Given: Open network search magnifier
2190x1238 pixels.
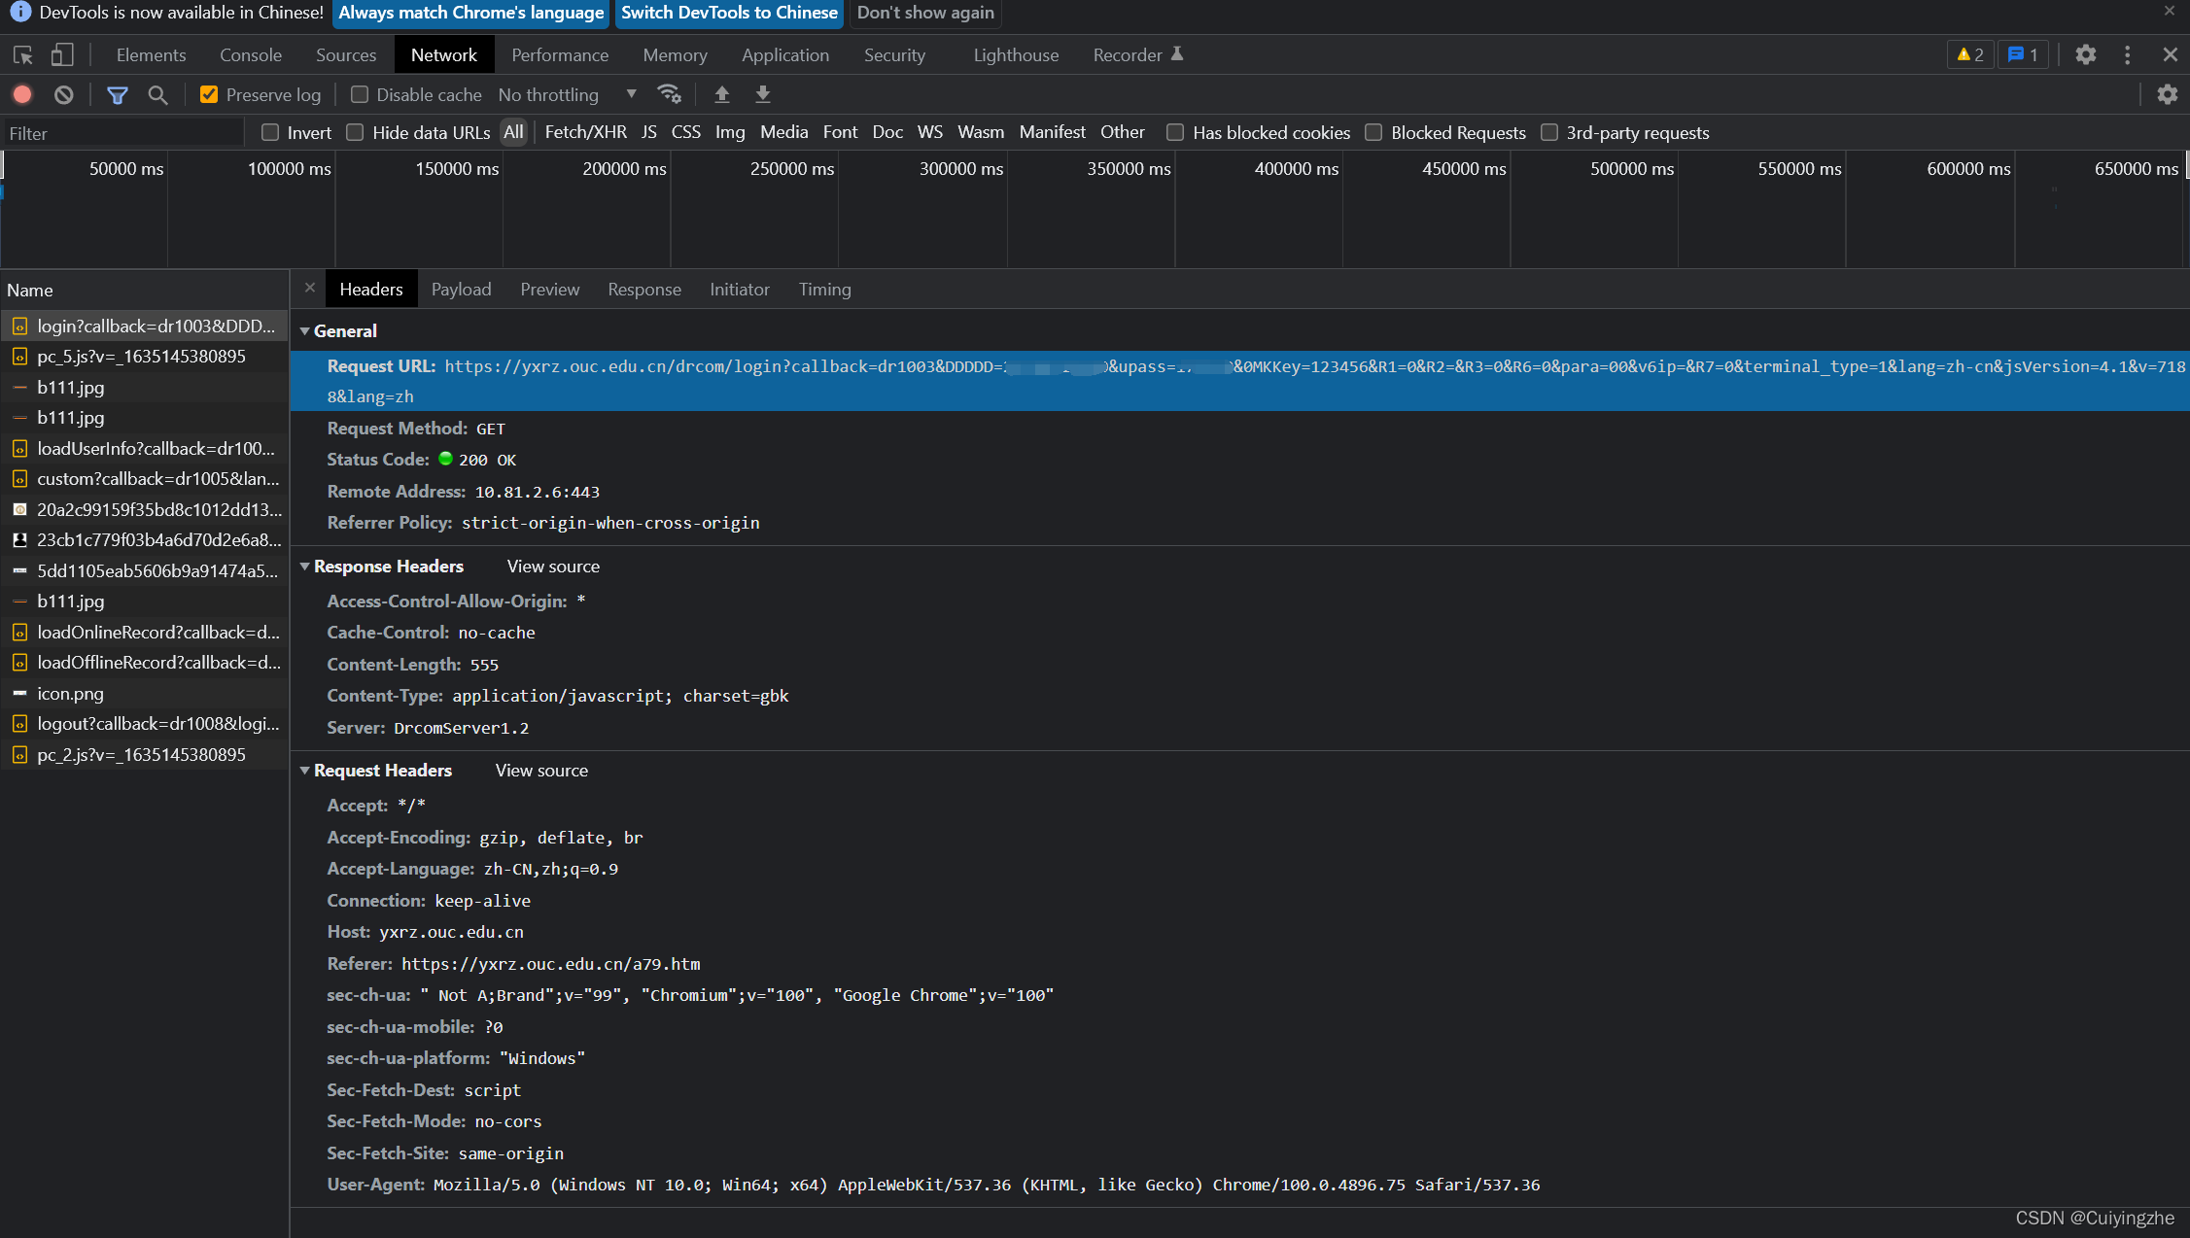Looking at the screenshot, I should click(x=157, y=94).
